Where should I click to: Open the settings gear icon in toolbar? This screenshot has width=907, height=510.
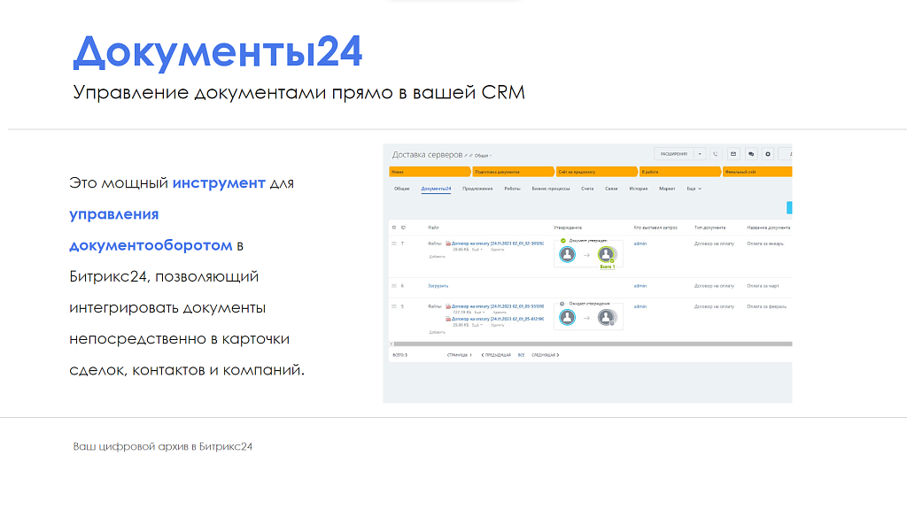pos(769,153)
